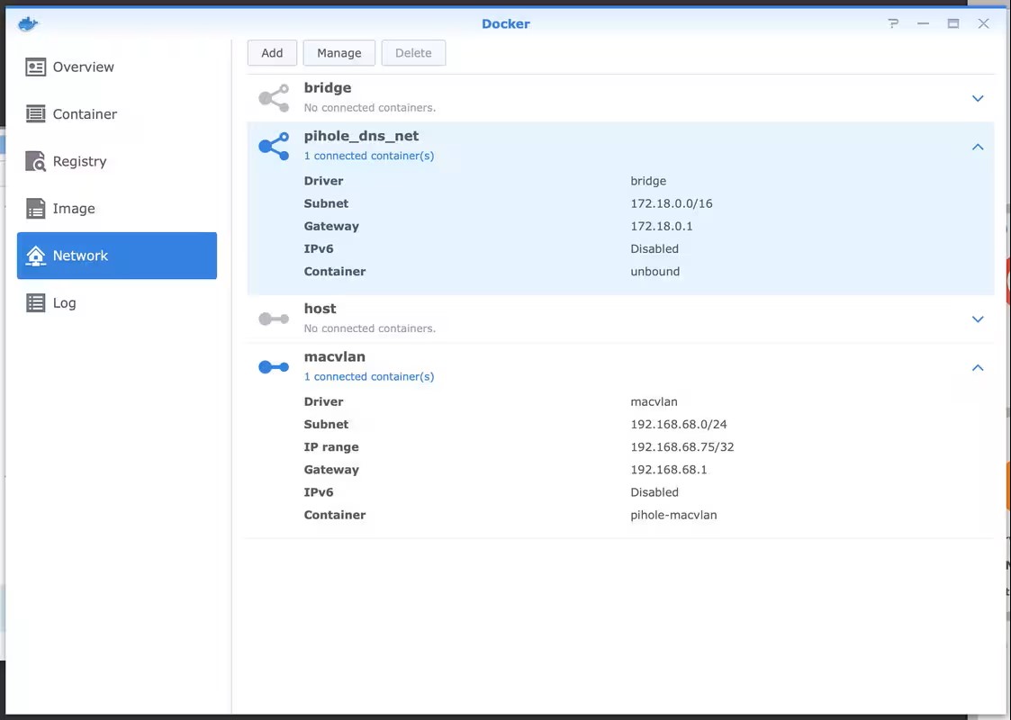1011x720 pixels.
Task: Click pihole_dns_net connected containers link
Action: 369,156
